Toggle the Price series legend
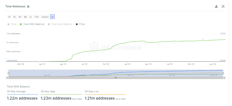 pos(80,24)
